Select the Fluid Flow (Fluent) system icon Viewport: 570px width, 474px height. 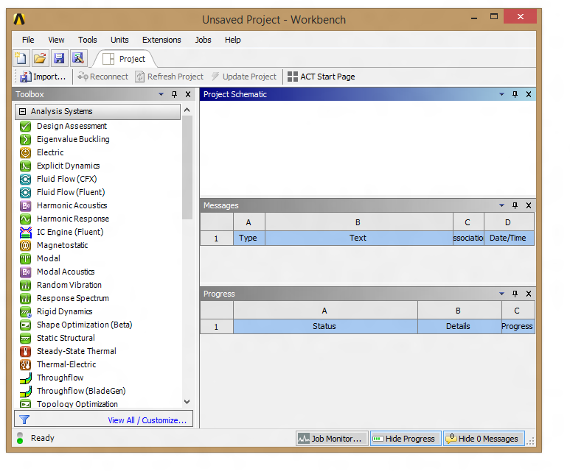click(x=25, y=192)
